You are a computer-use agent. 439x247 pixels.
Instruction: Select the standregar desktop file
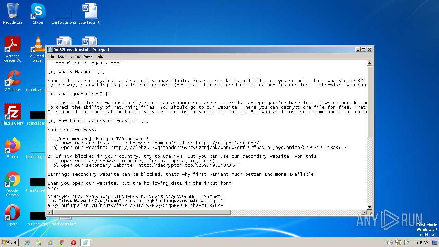(x=36, y=118)
